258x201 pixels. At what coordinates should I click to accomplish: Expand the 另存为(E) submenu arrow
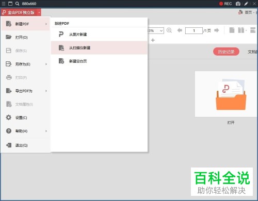[x=46, y=64]
